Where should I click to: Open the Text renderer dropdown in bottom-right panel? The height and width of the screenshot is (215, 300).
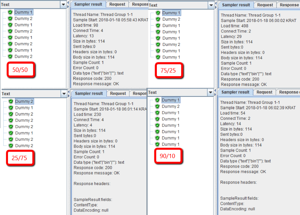click(x=210, y=92)
